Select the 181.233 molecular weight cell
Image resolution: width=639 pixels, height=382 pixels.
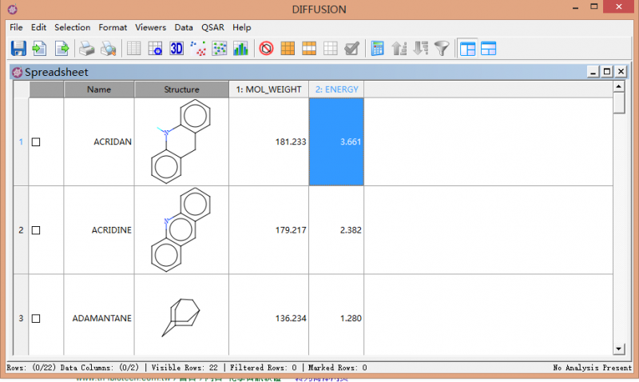(x=269, y=142)
